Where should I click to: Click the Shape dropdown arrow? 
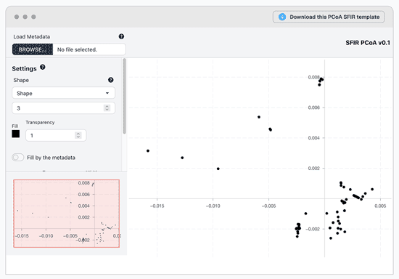107,93
